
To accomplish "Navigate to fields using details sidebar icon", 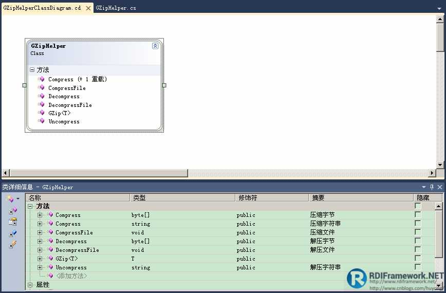I will pyautogui.click(x=13, y=233).
